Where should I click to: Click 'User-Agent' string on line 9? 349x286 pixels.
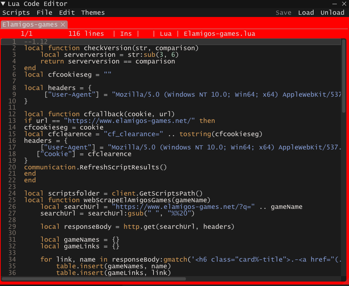[72, 94]
